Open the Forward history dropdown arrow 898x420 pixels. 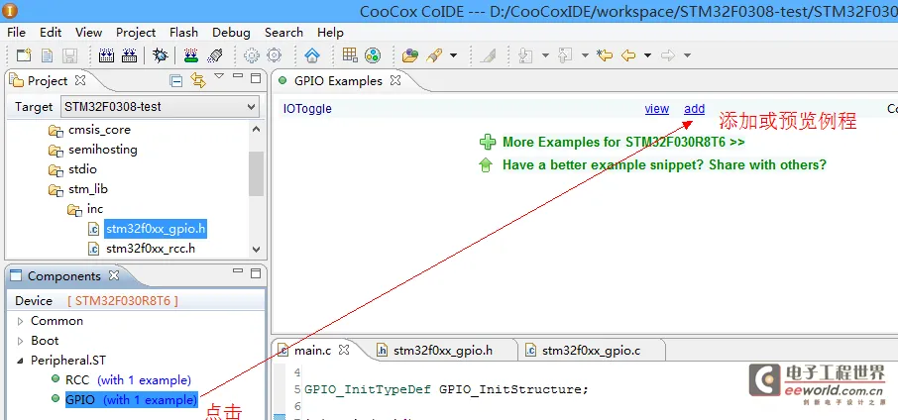(687, 55)
